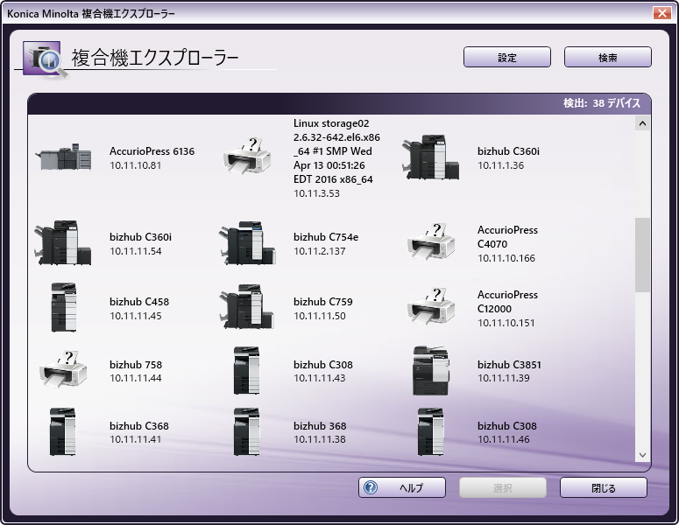Image resolution: width=679 pixels, height=525 pixels.
Task: Click IP address 10.11.11.41
Action: click(135, 439)
